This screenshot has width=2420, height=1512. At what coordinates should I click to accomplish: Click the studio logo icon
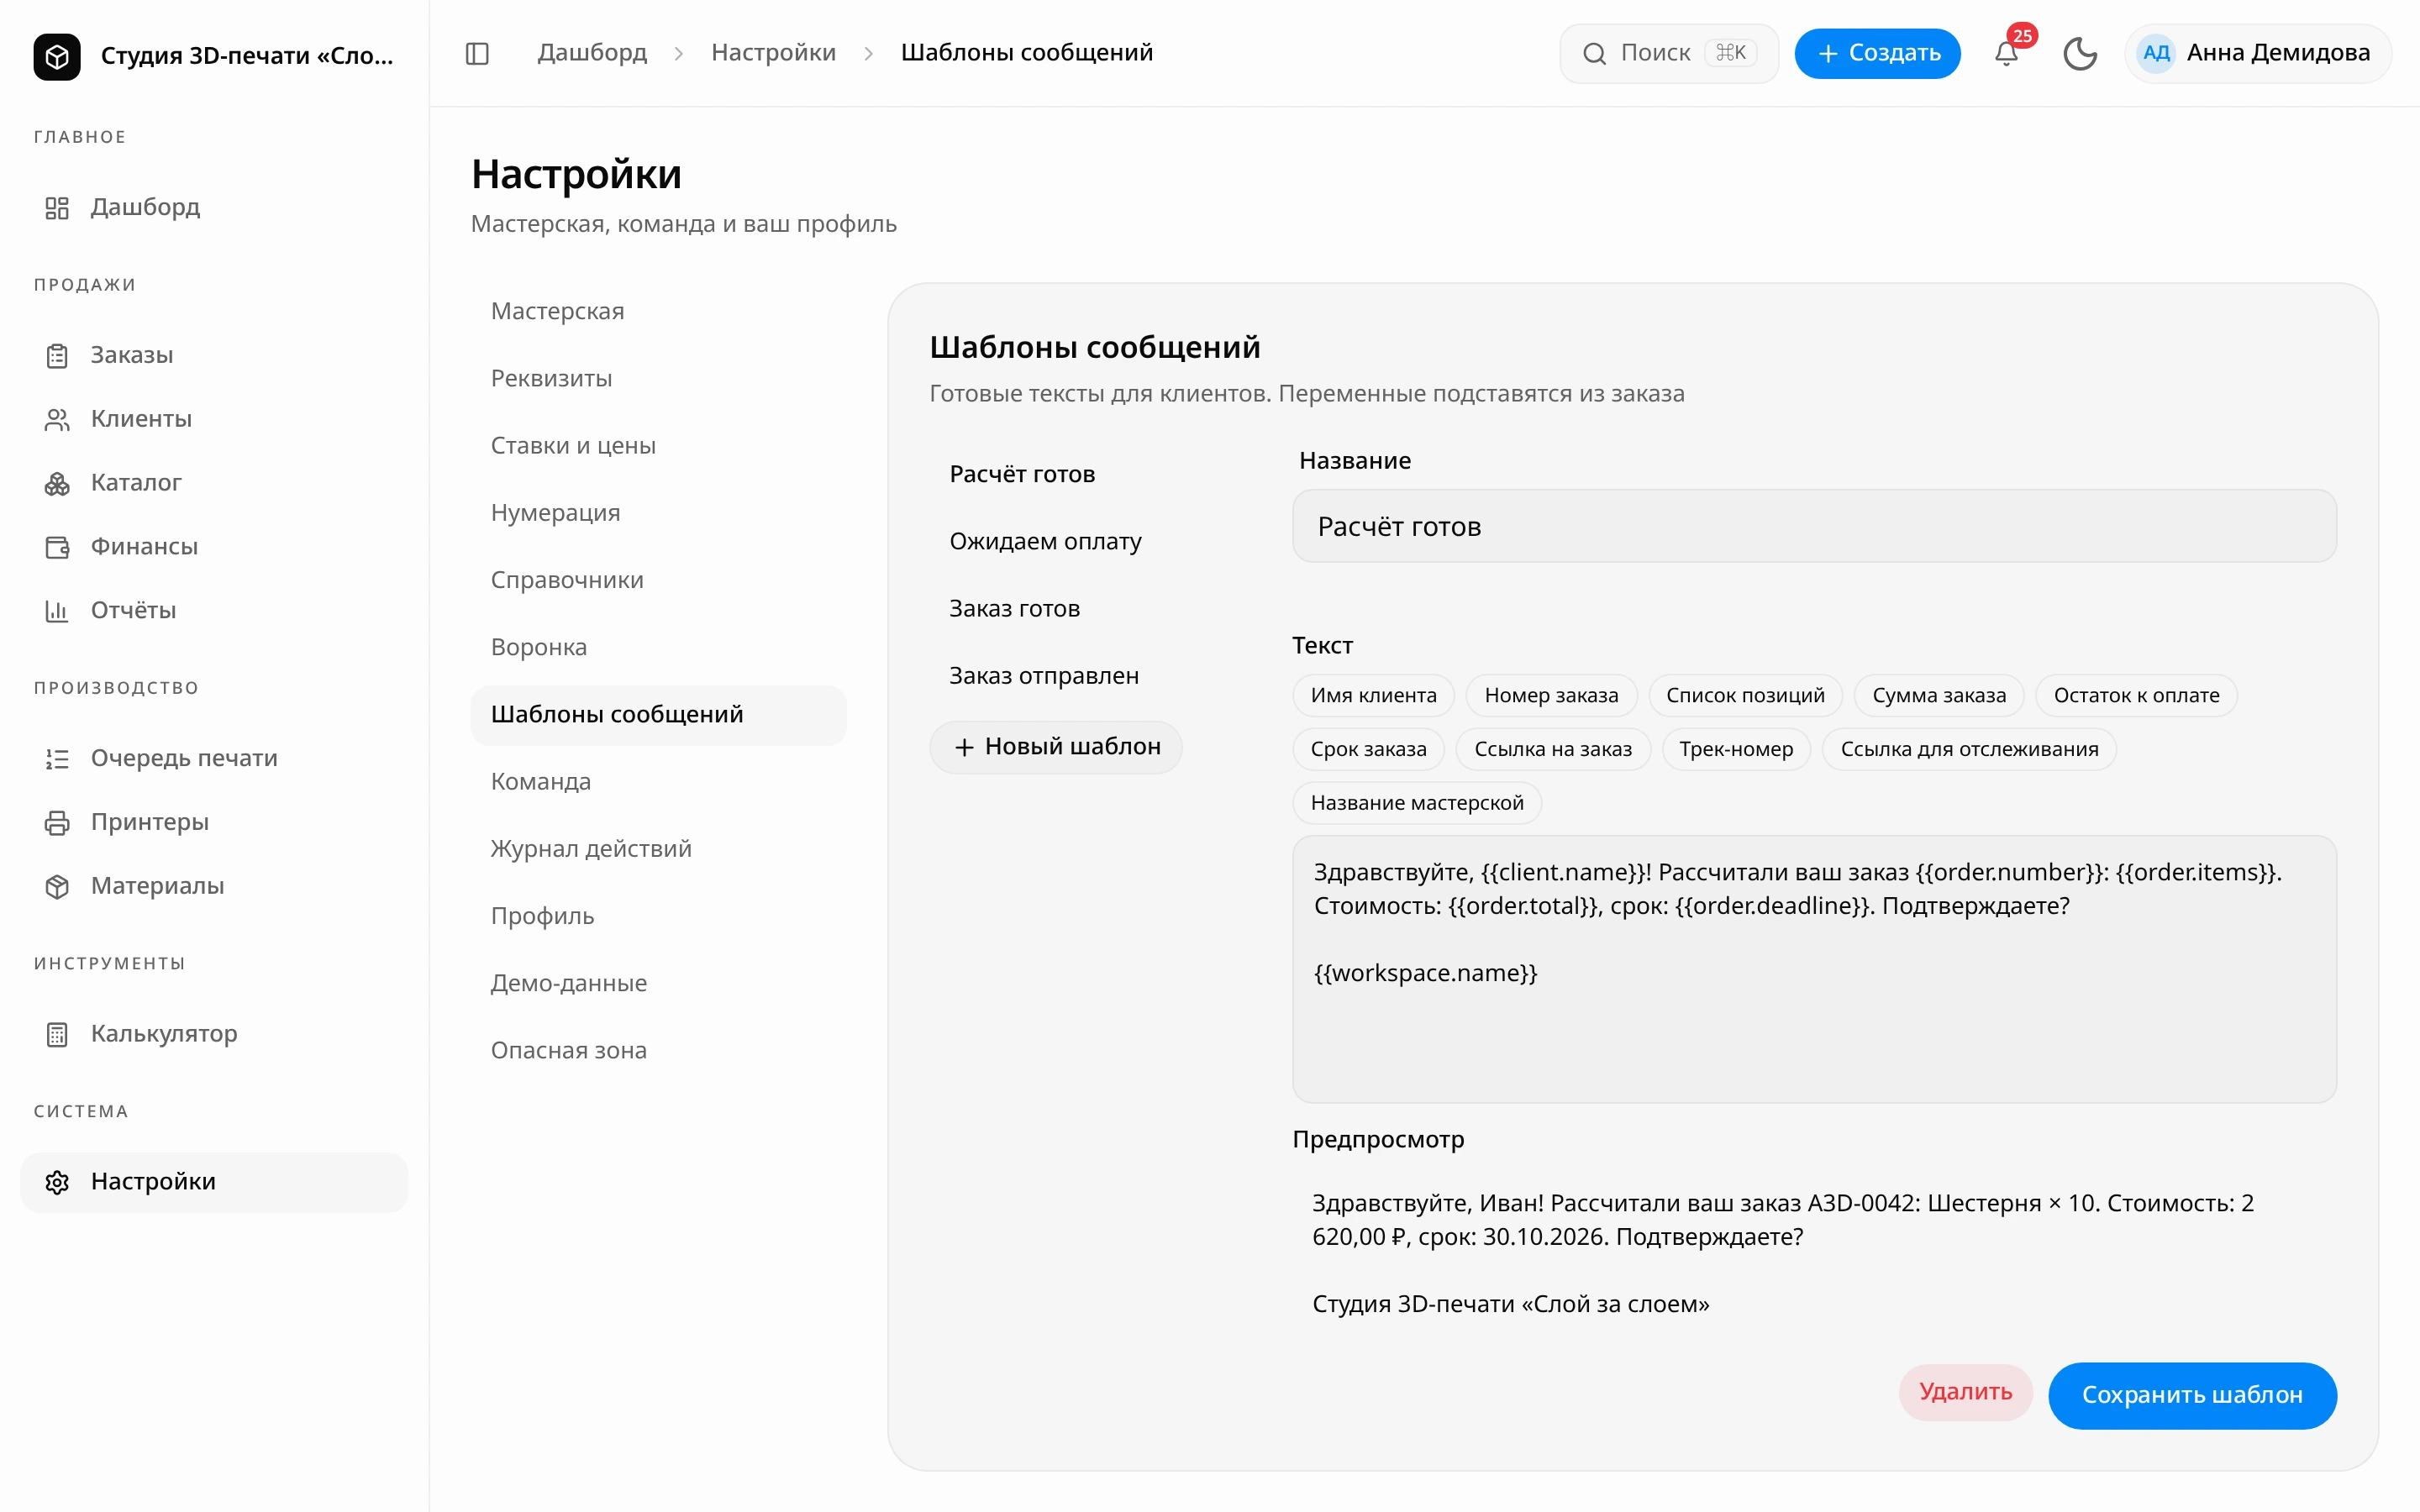57,56
